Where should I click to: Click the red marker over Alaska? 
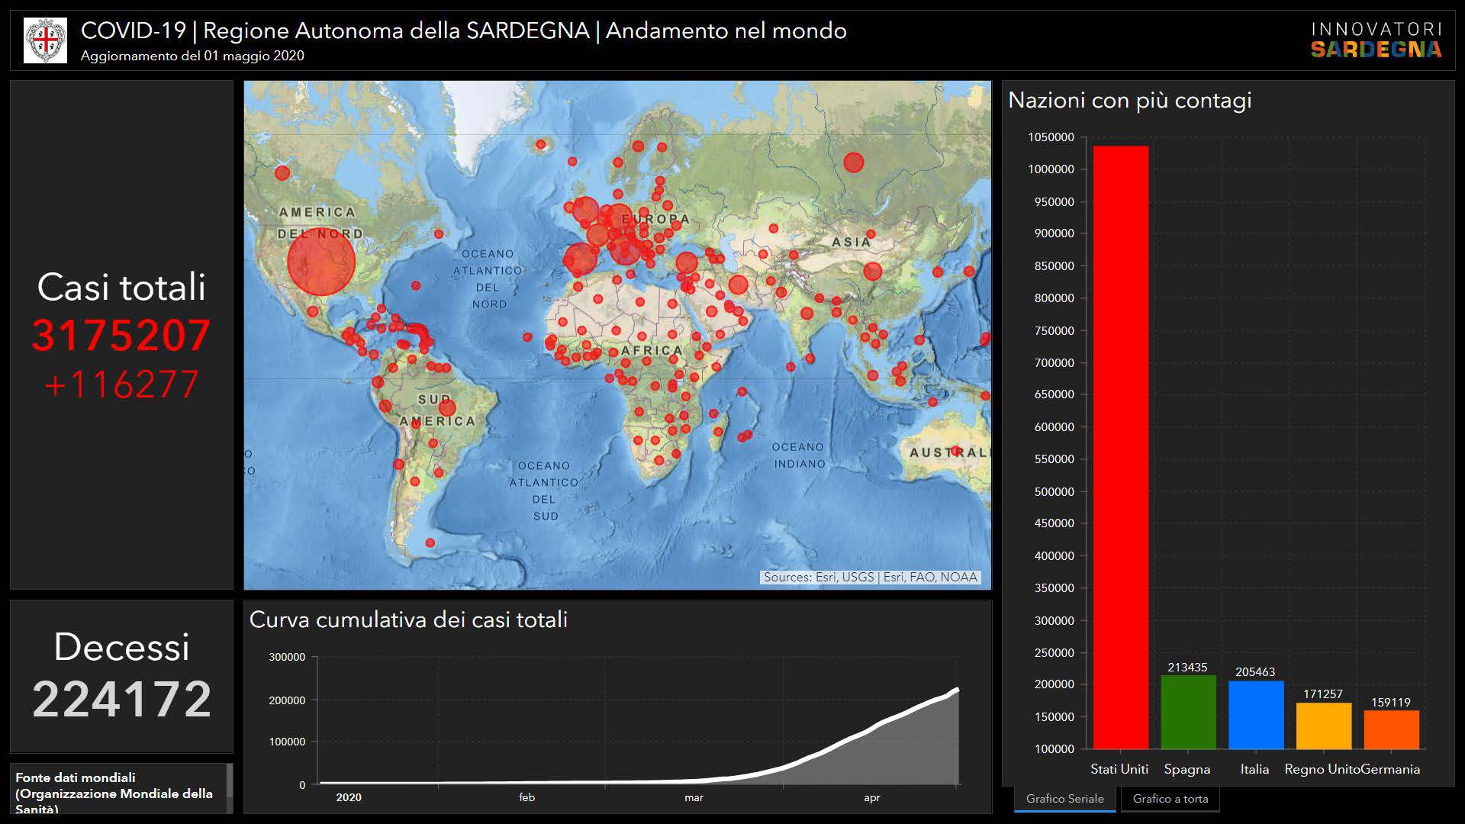coord(282,173)
